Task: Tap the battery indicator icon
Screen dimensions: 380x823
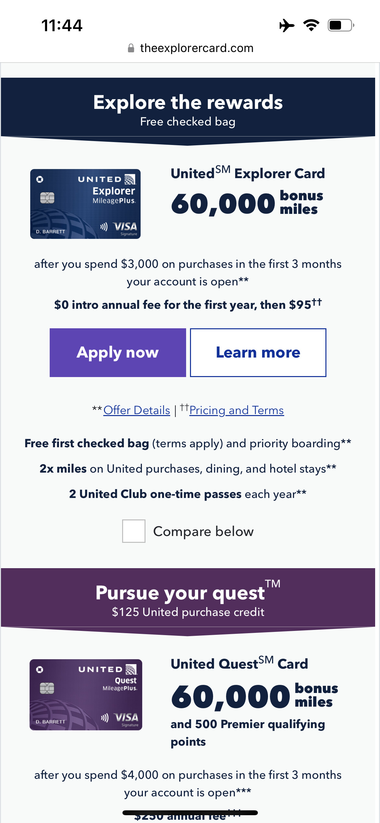Action: tap(341, 25)
